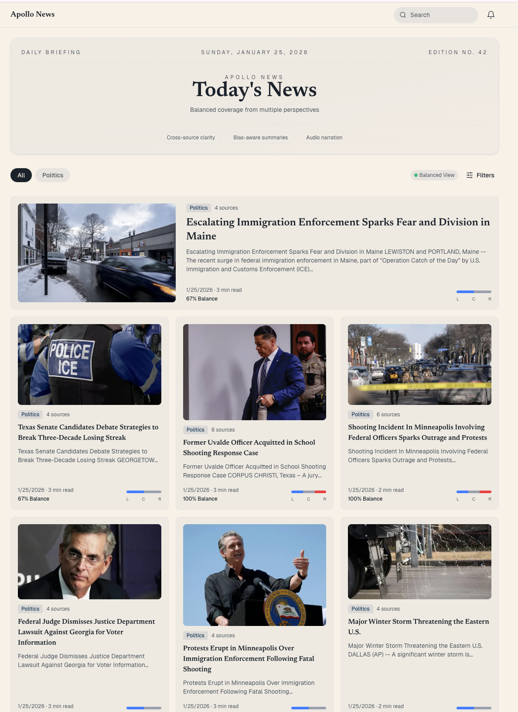This screenshot has width=518, height=712.
Task: Click Politics tag on Winter Storm card
Action: [361, 609]
